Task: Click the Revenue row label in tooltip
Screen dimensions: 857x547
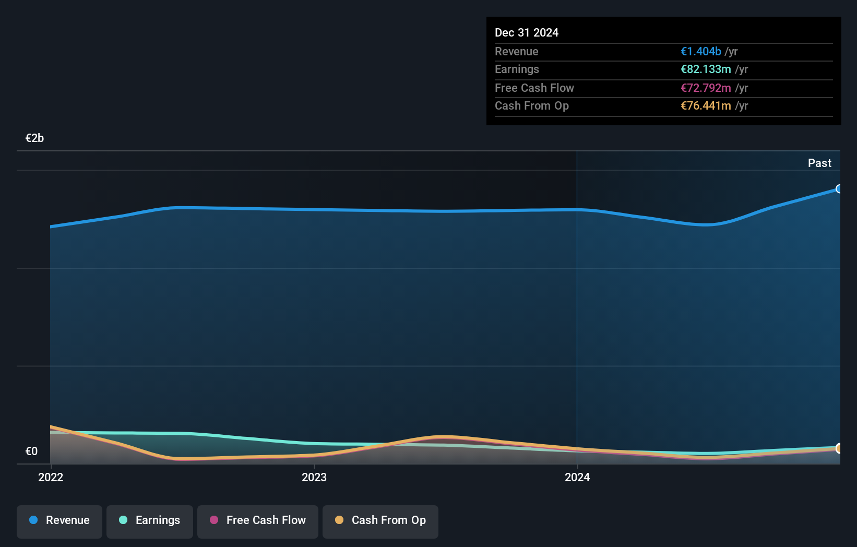Action: 517,51
